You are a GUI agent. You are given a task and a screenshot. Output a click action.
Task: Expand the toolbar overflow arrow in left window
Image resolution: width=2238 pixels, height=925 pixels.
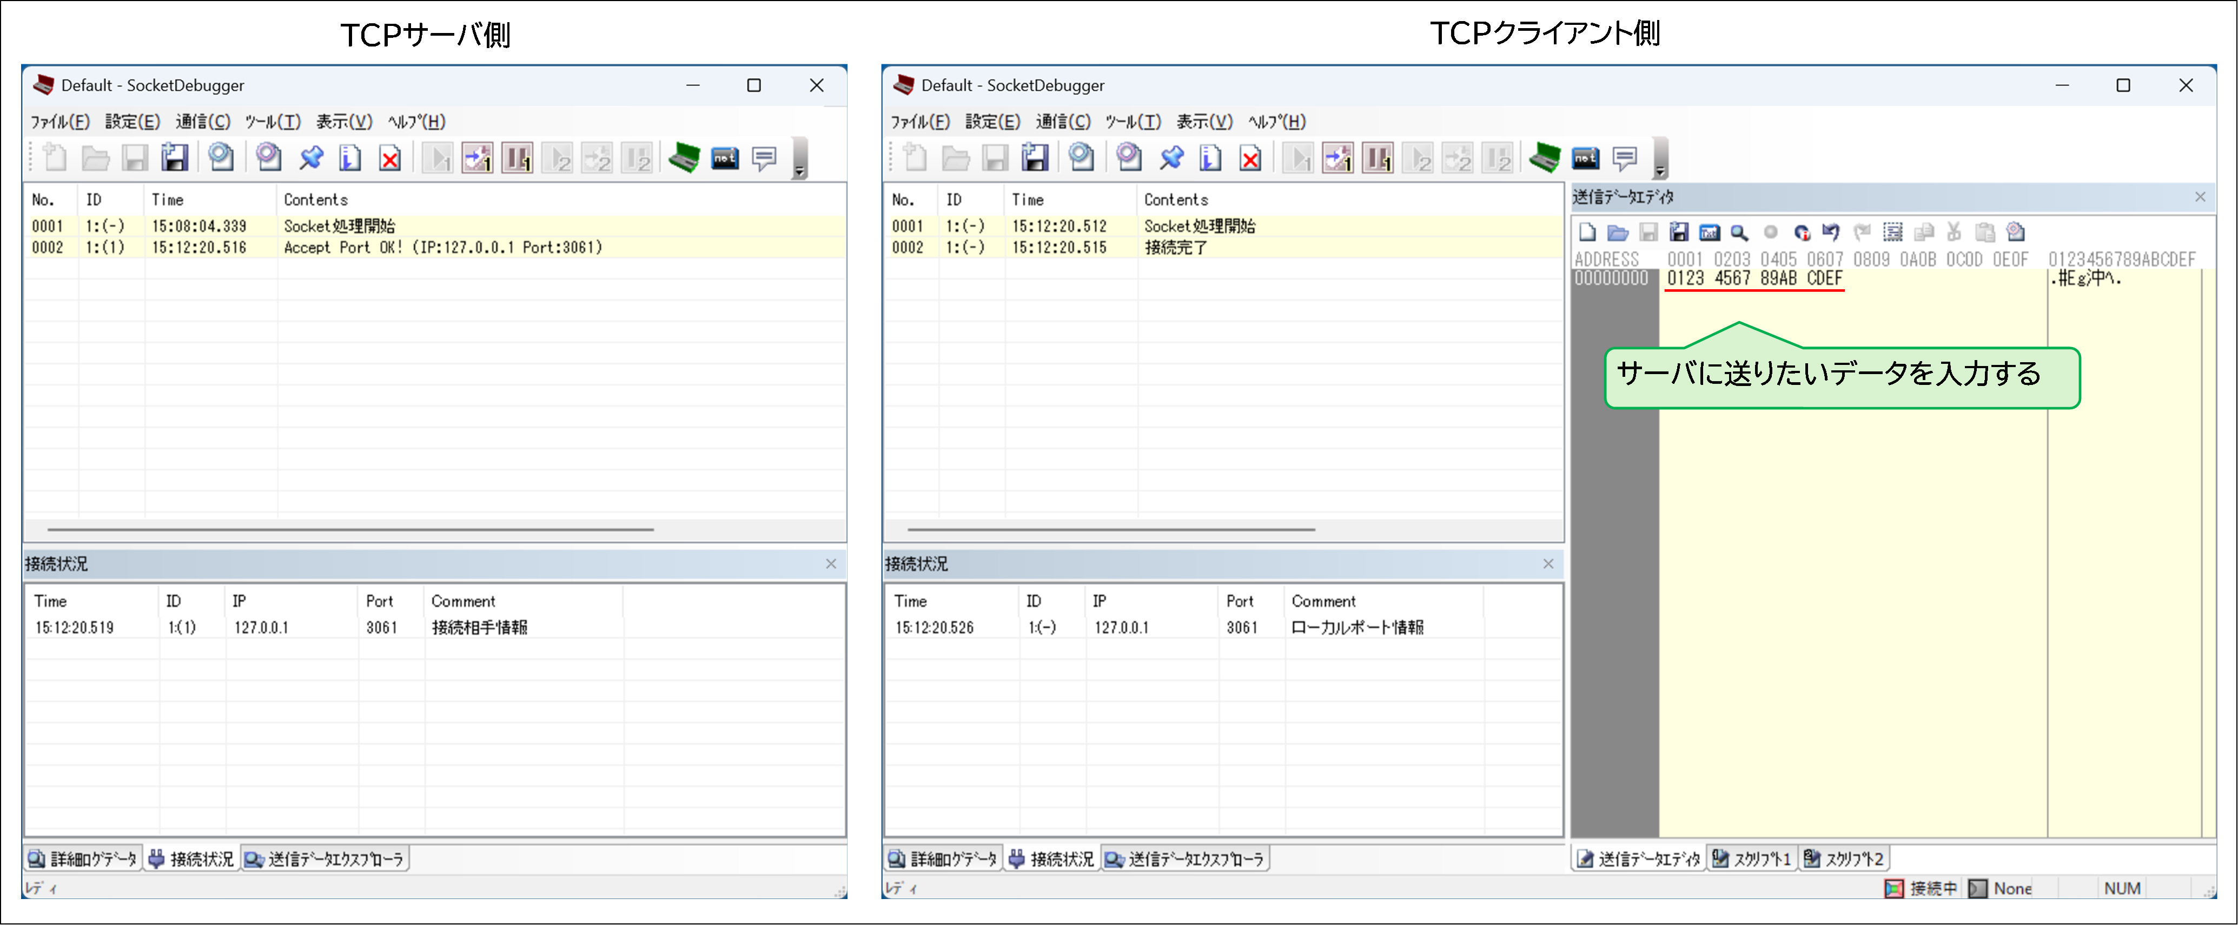tap(799, 170)
